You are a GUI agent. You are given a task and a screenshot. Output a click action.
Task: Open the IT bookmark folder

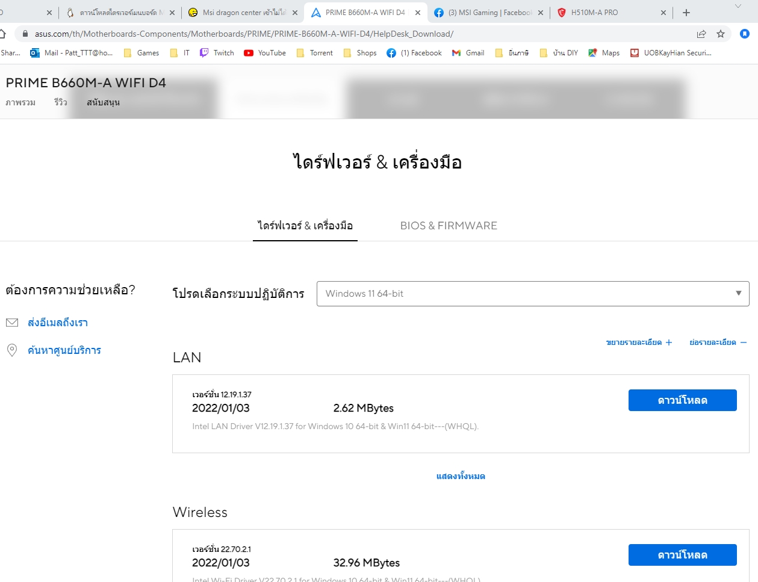[x=180, y=53]
